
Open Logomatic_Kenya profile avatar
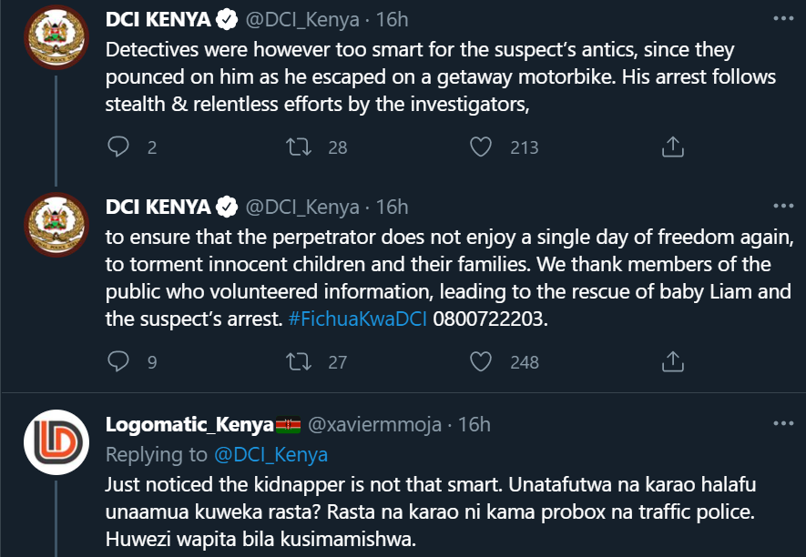(x=56, y=442)
